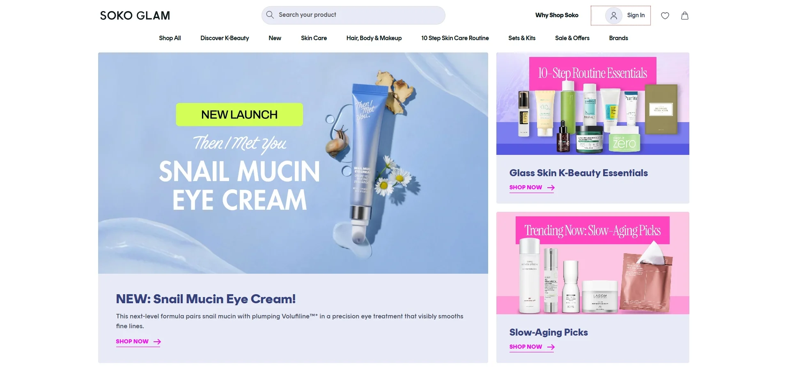Select the New navigation link
The height and width of the screenshot is (370, 785).
(x=275, y=38)
